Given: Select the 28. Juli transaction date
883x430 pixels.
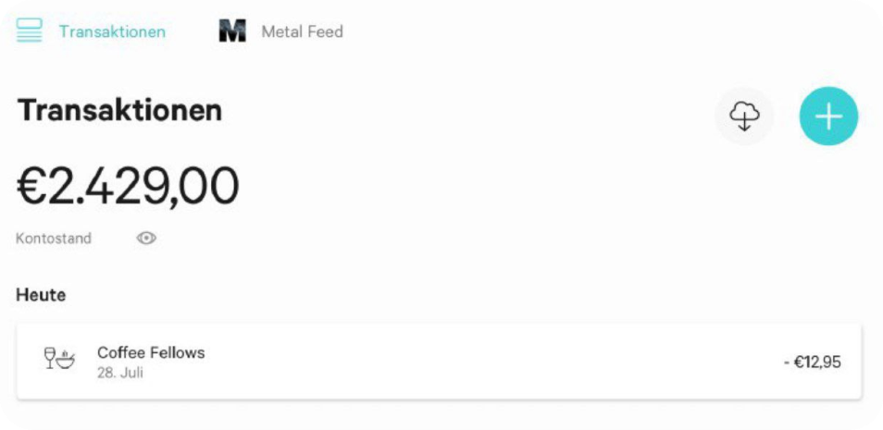Looking at the screenshot, I should pos(120,373).
